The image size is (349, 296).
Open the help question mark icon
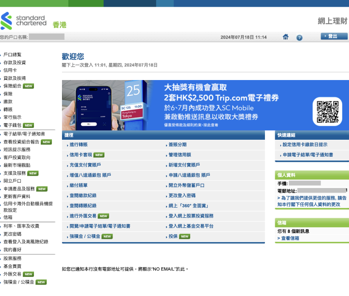299,37
